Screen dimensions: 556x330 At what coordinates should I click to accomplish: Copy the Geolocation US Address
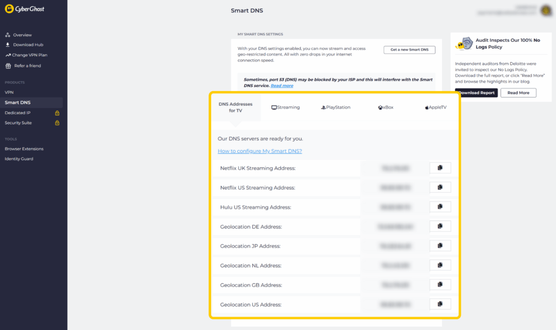click(440, 304)
